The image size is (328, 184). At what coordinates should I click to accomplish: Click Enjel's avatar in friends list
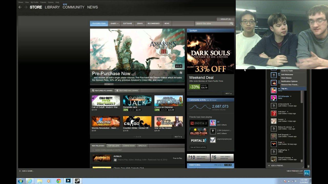(x=274, y=144)
